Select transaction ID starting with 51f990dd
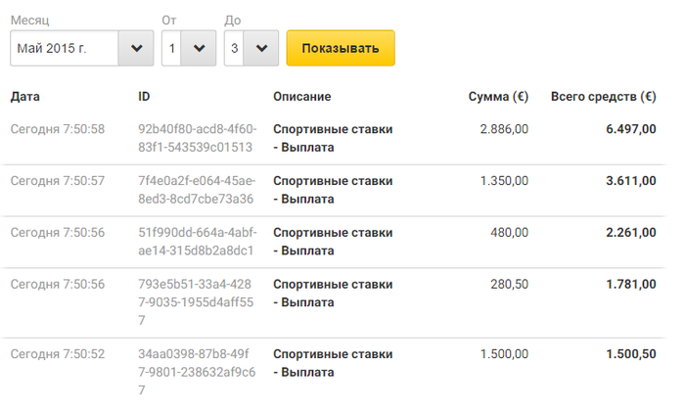Image resolution: width=685 pixels, height=409 pixels. [197, 241]
